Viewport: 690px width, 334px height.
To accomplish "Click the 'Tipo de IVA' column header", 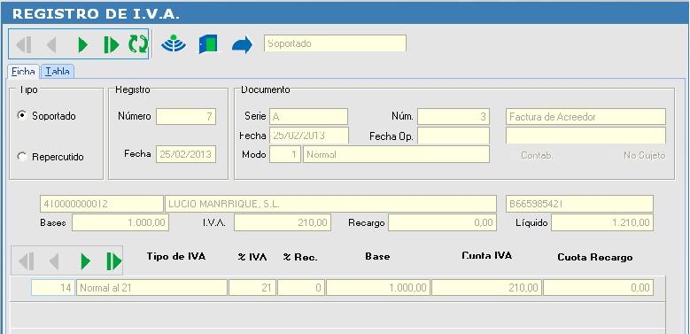I will click(x=176, y=256).
